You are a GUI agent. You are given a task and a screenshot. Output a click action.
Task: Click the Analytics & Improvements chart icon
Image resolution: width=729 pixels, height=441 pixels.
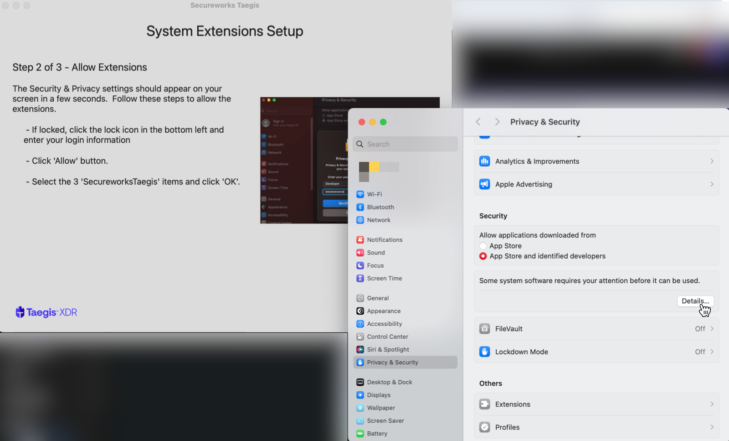(x=484, y=161)
